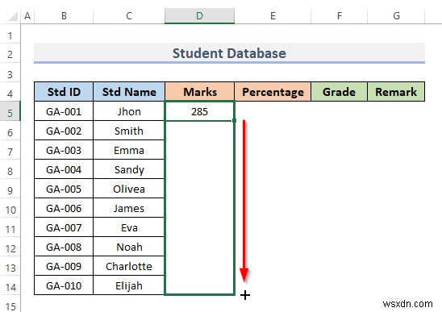Screen dimensions: 442x312
Task: Select the Emma name cell
Action: click(x=129, y=150)
